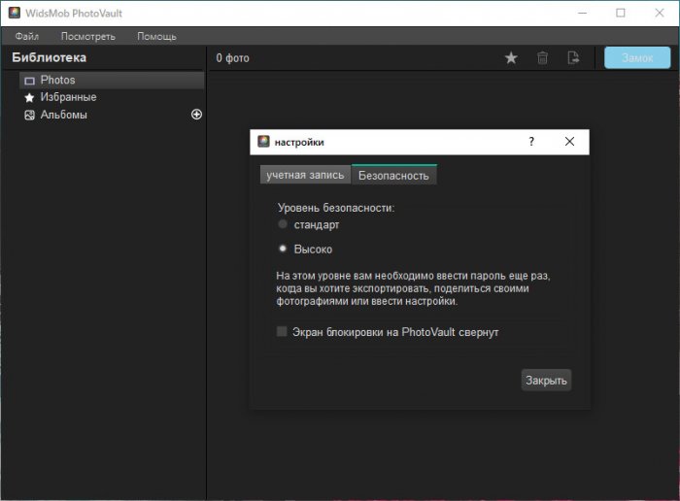
Task: Click the Альбомы icon in sidebar
Action: 29,116
